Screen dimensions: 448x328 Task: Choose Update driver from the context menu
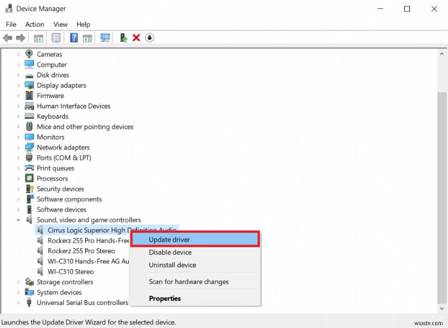[169, 239]
